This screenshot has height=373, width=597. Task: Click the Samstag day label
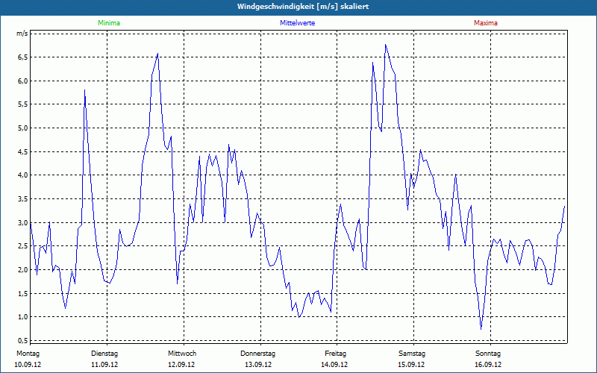(412, 354)
